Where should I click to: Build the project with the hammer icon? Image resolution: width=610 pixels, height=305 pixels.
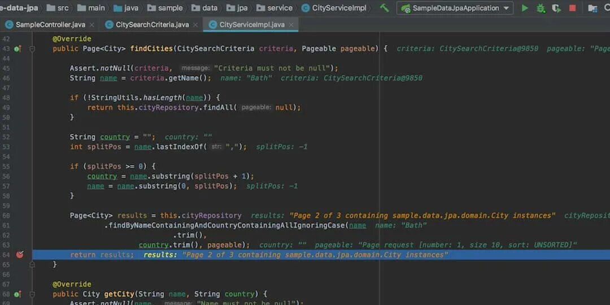click(385, 8)
